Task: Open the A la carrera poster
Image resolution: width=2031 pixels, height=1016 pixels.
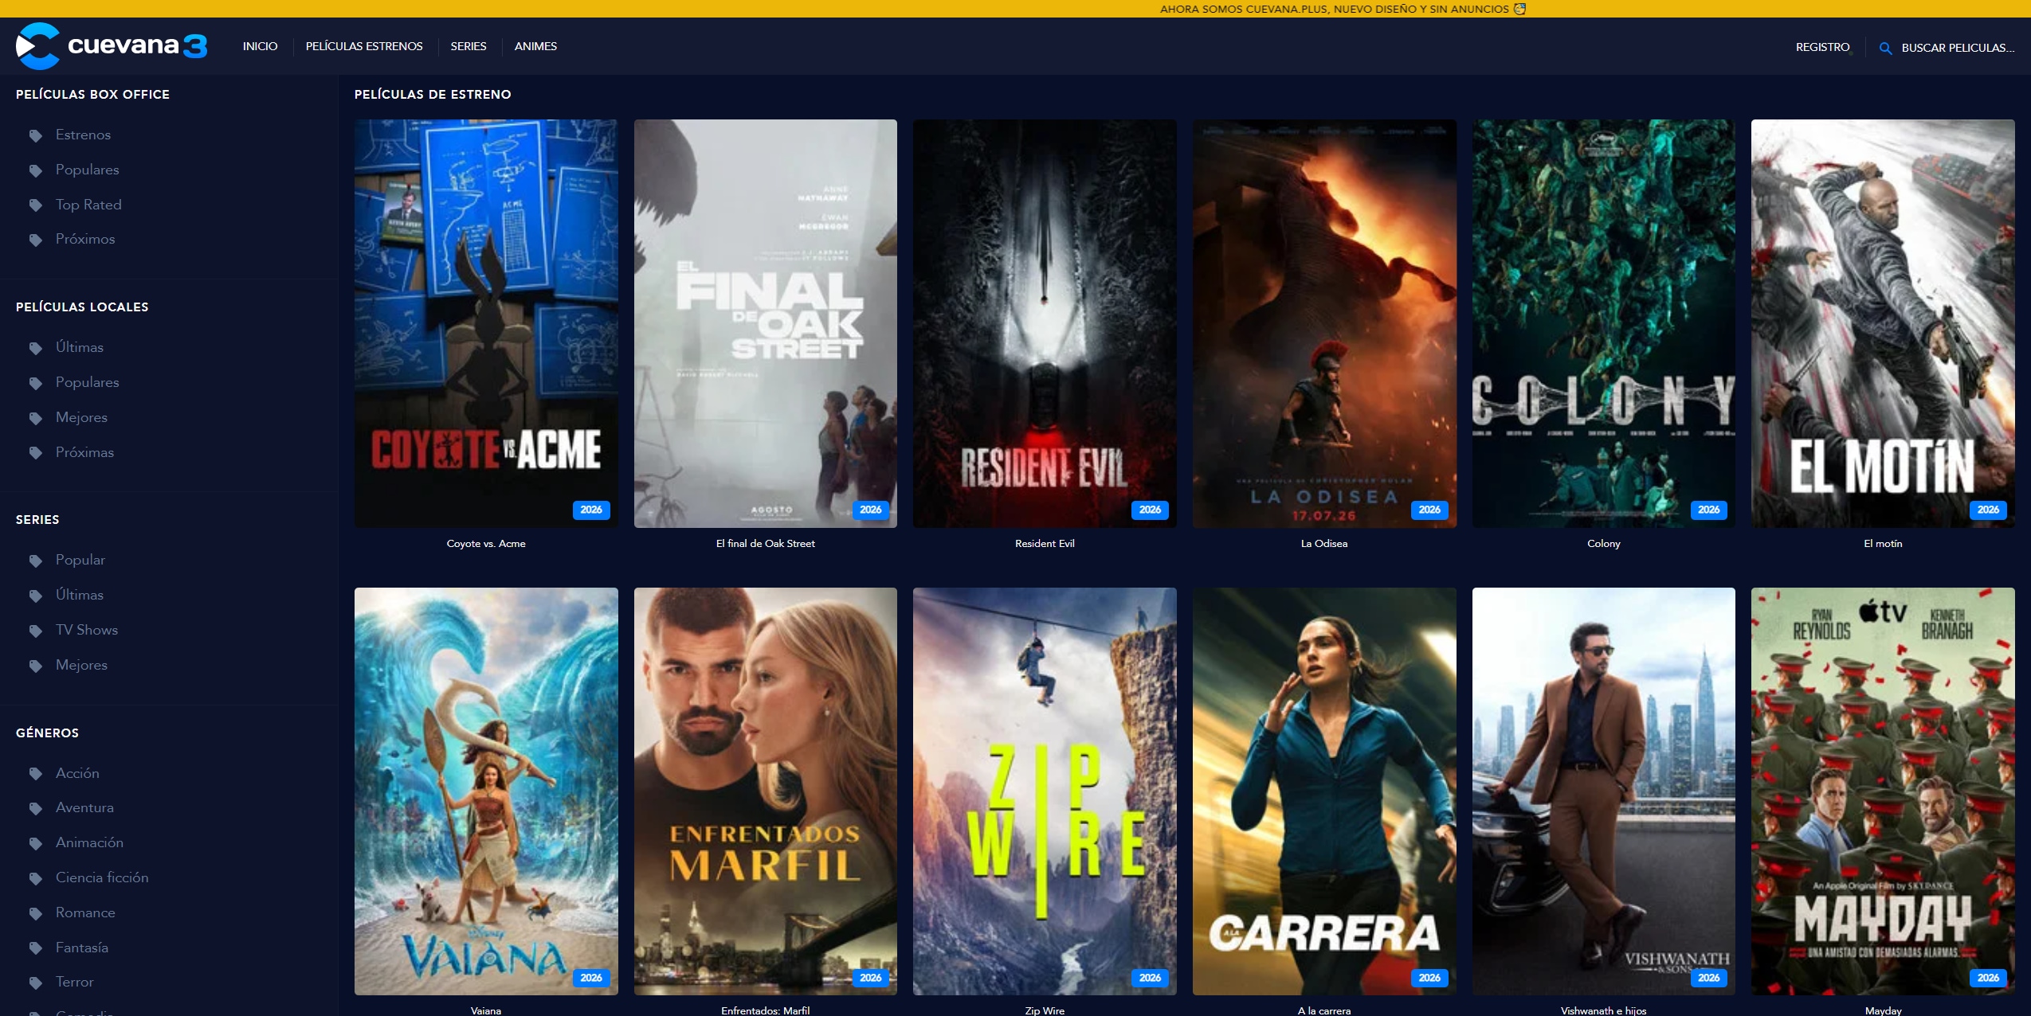Action: click(x=1324, y=791)
